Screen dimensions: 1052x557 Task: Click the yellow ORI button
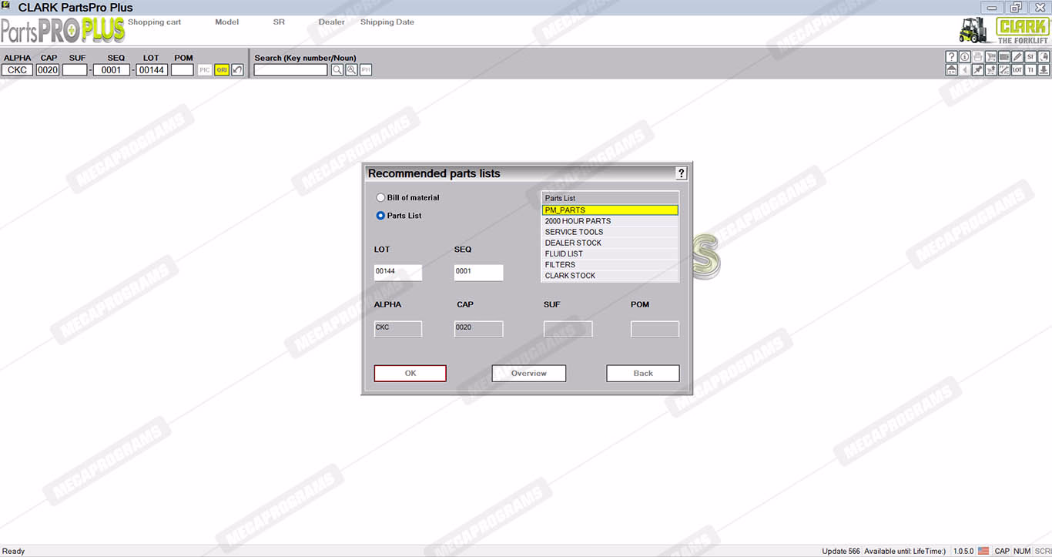222,70
